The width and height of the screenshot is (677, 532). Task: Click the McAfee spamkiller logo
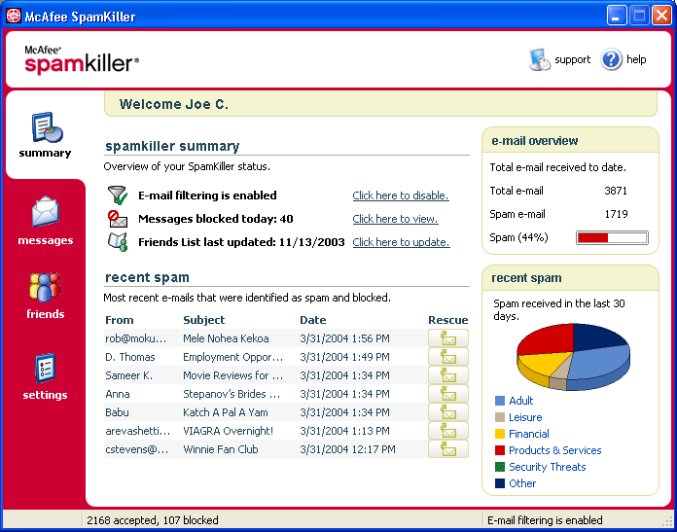coord(82,59)
